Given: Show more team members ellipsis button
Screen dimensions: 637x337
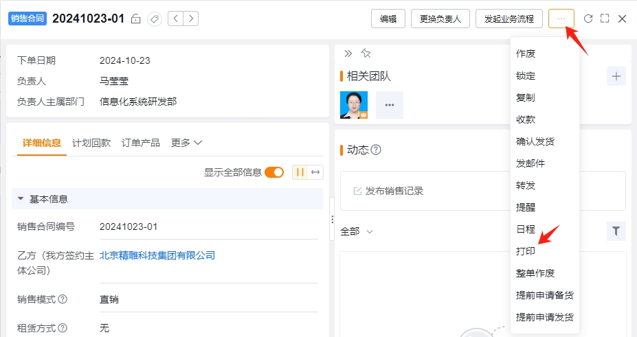Looking at the screenshot, I should point(390,105).
